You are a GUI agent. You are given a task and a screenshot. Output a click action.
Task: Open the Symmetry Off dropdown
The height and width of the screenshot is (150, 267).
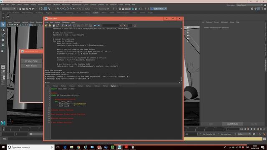click(x=104, y=9)
